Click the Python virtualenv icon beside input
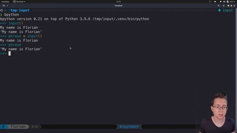This screenshot has width=237, height=133. [219, 10]
